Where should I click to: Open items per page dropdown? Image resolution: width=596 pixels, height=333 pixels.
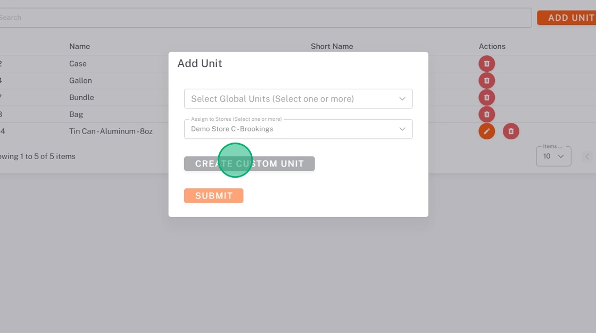pos(553,156)
